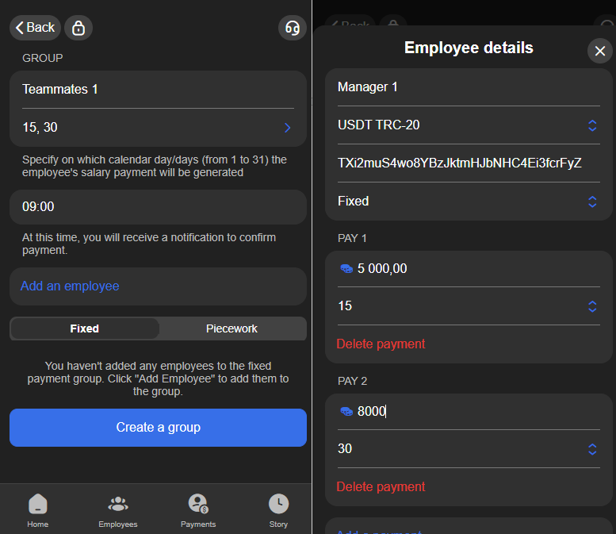Delete payment under PAY 2
The image size is (616, 534).
click(381, 486)
